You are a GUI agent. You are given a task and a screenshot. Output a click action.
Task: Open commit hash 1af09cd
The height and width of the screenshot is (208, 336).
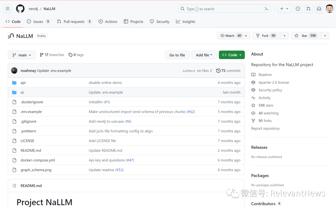[189, 71]
